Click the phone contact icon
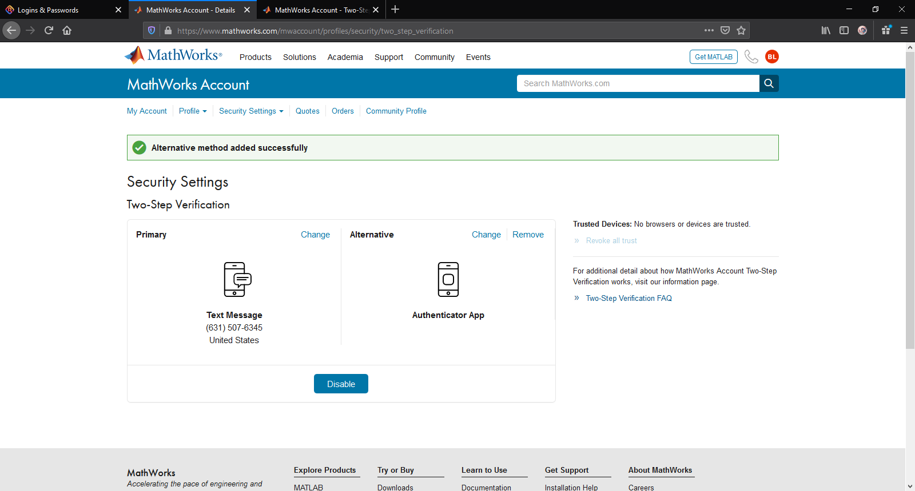 [751, 57]
